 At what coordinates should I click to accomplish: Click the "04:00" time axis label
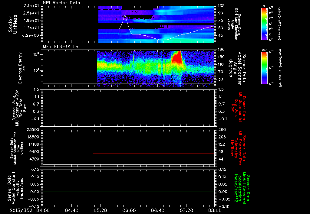43,210
